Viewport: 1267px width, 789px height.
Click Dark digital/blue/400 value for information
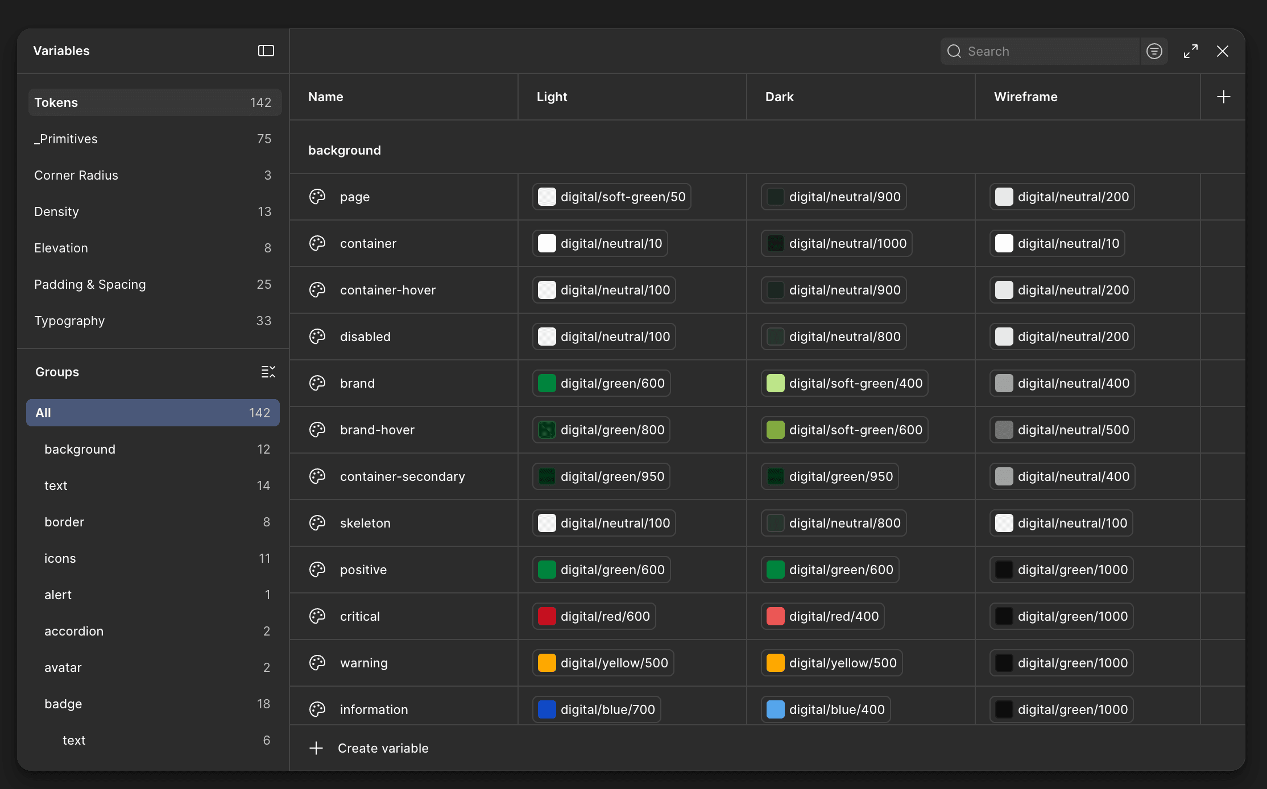[x=826, y=709]
